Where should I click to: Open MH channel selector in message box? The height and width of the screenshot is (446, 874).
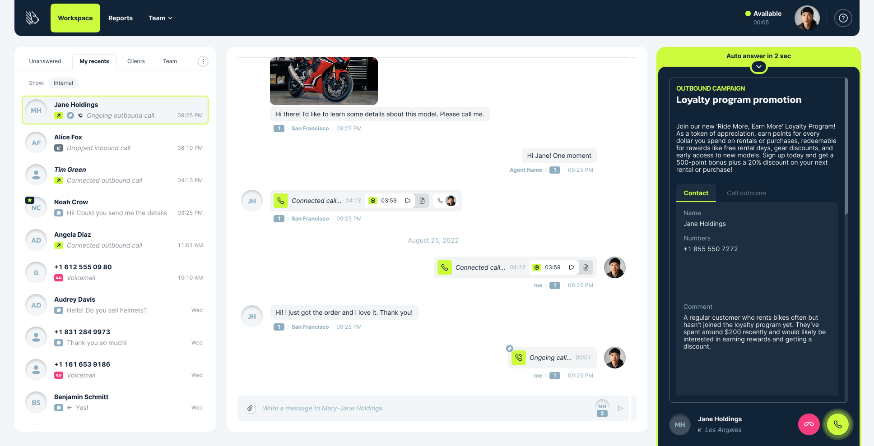tap(602, 408)
